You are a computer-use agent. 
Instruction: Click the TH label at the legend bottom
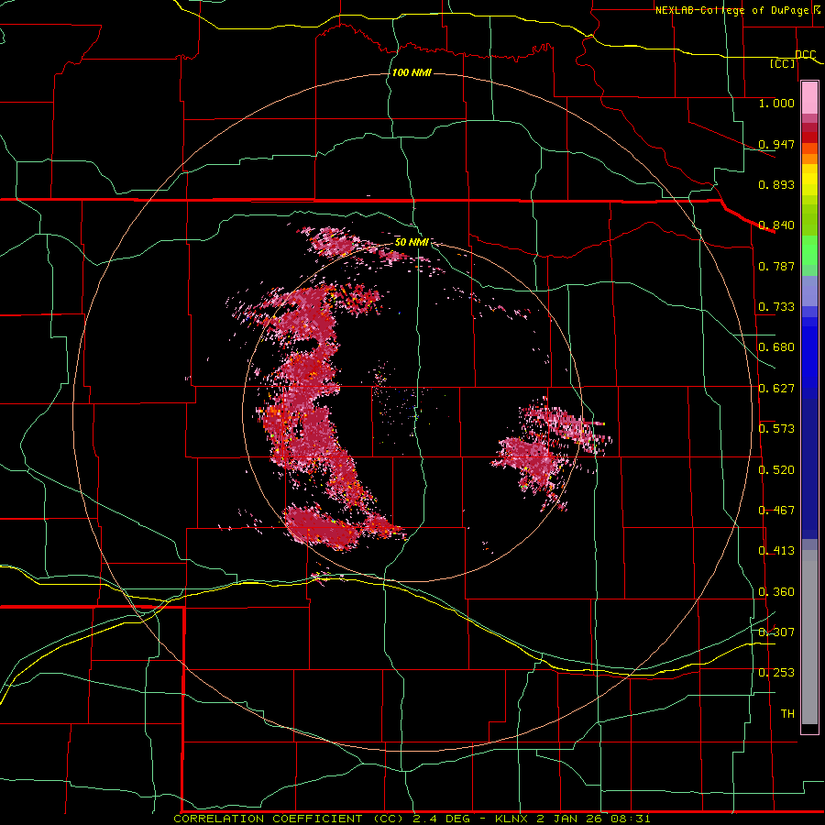[787, 714]
